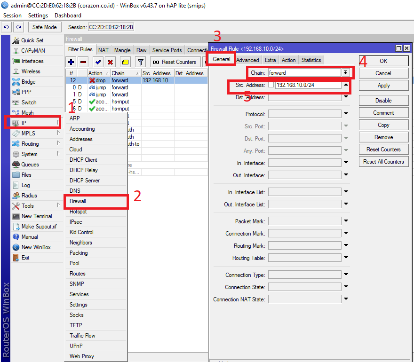This screenshot has height=362, width=414.
Task: Open the Statistics tab
Action: pos(311,60)
